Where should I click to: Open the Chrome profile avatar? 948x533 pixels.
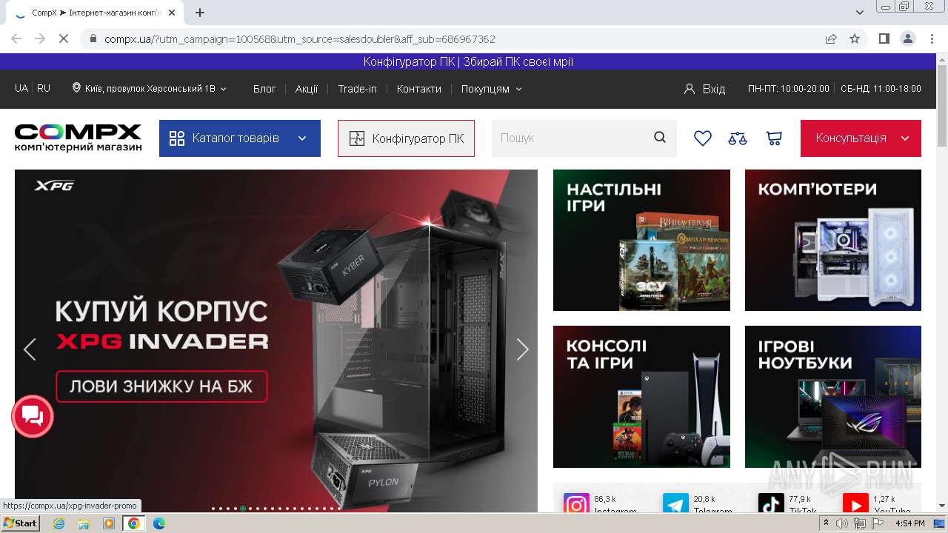(x=907, y=38)
